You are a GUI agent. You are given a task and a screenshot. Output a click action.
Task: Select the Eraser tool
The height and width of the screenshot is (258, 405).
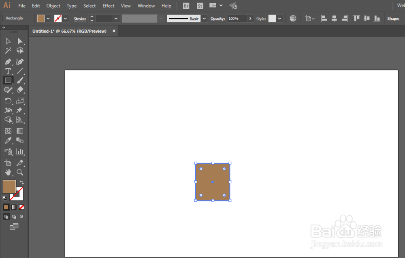point(20,90)
